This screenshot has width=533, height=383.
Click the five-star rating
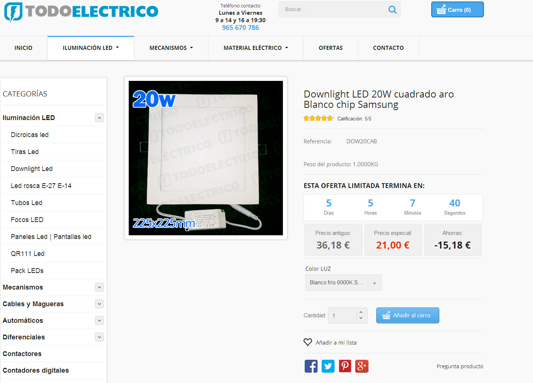pos(318,118)
